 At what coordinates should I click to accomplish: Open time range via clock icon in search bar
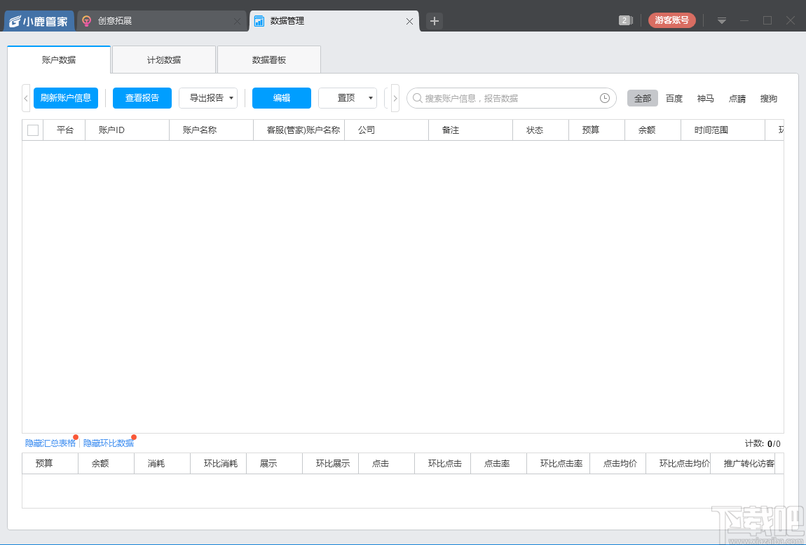point(604,98)
